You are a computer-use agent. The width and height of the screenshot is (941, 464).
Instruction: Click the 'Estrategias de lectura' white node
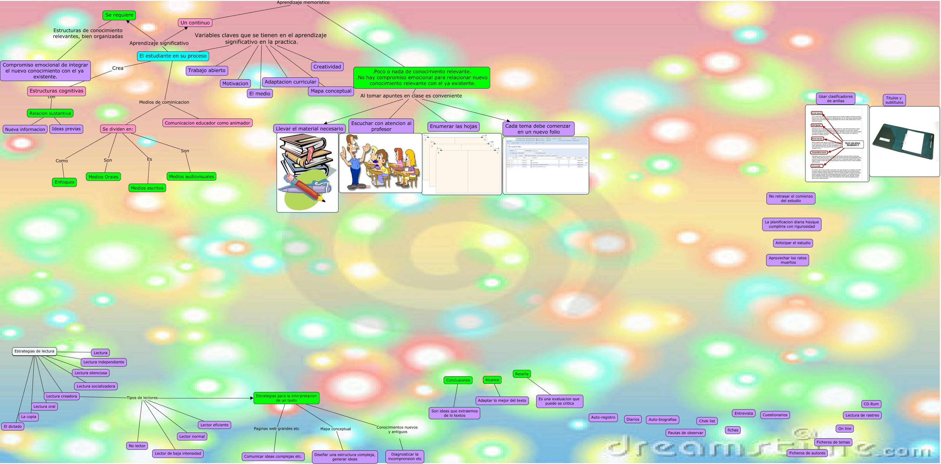click(34, 351)
